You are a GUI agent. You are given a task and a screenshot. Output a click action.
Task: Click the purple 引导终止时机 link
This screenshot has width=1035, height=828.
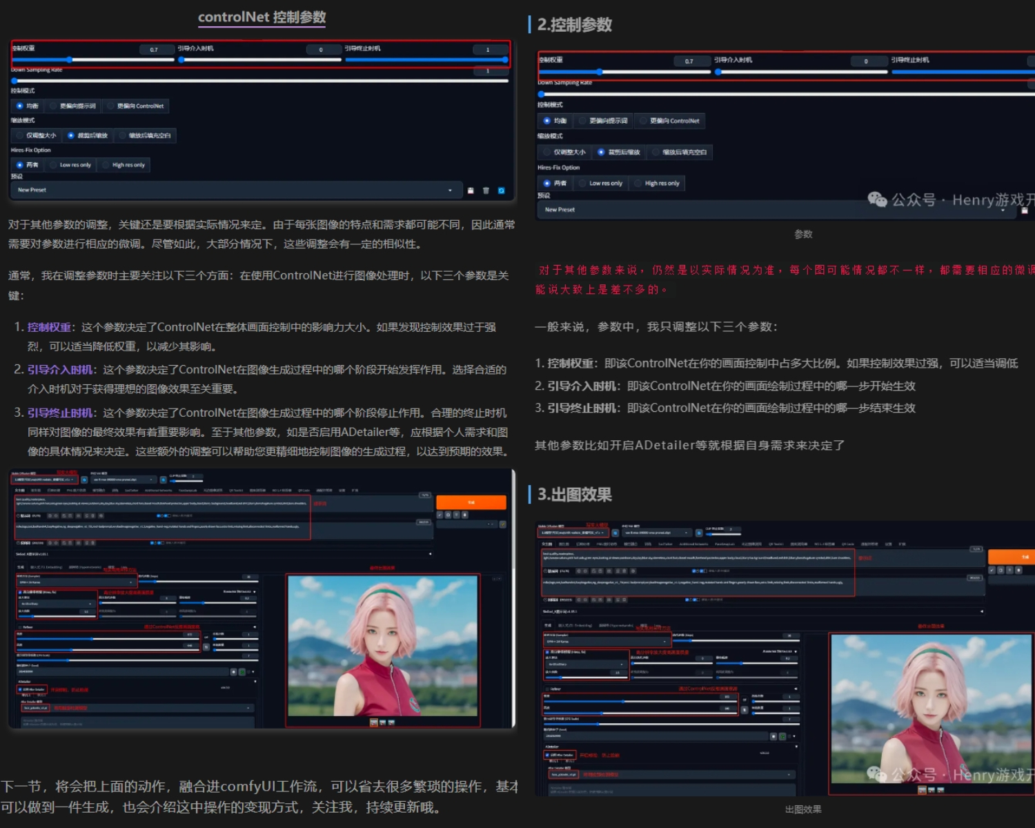(x=60, y=413)
